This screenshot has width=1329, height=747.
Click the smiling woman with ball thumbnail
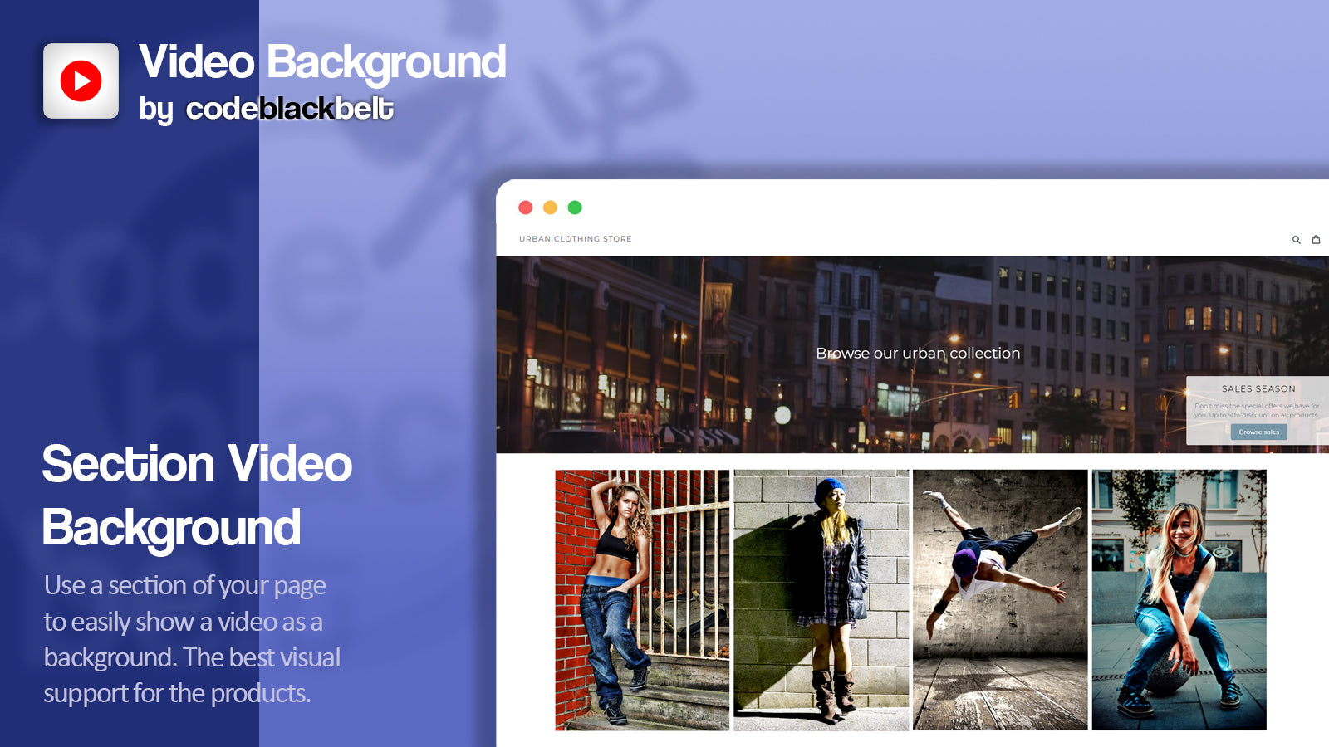tap(1179, 600)
